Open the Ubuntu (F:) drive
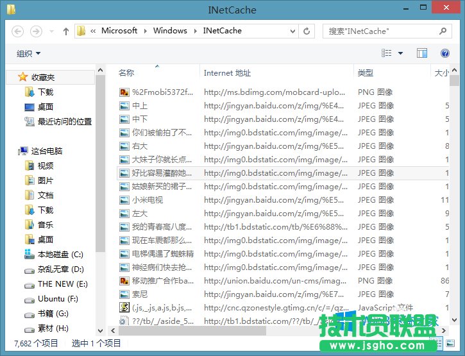The width and height of the screenshot is (465, 356). coord(58,298)
